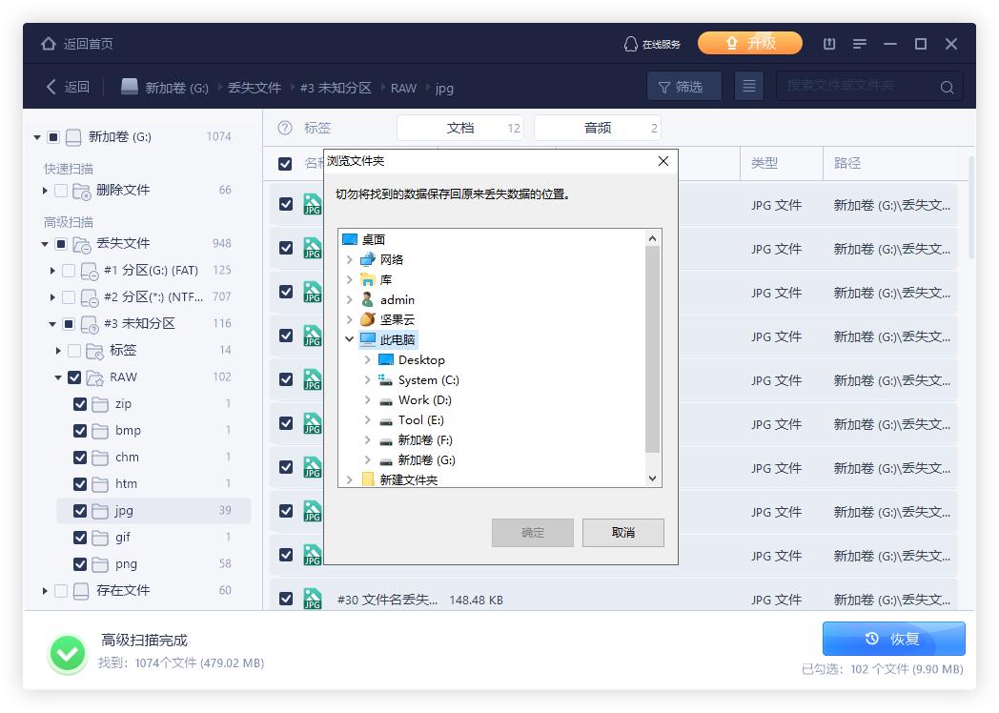The height and width of the screenshot is (713, 999).
Task: Uncheck the jpg folder checkbox
Action: (81, 510)
